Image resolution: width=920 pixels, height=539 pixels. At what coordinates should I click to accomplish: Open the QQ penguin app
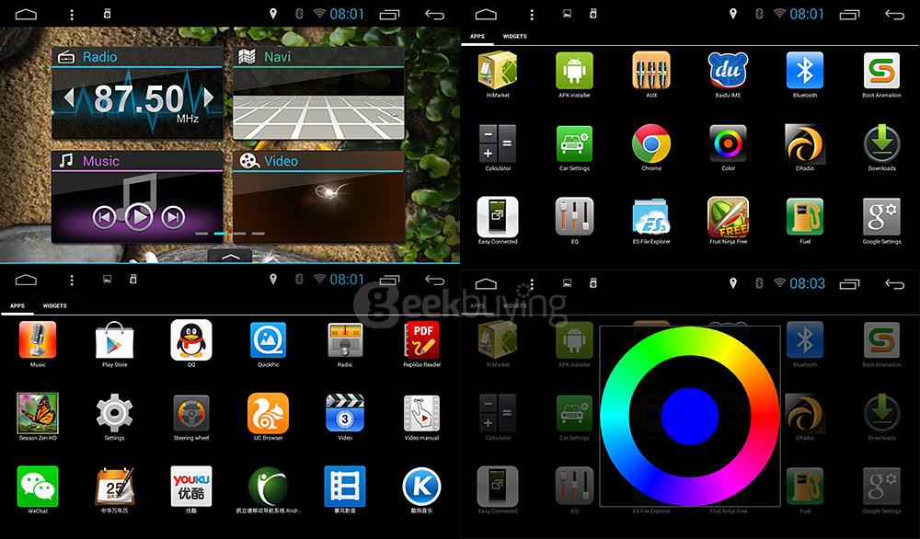(x=191, y=340)
